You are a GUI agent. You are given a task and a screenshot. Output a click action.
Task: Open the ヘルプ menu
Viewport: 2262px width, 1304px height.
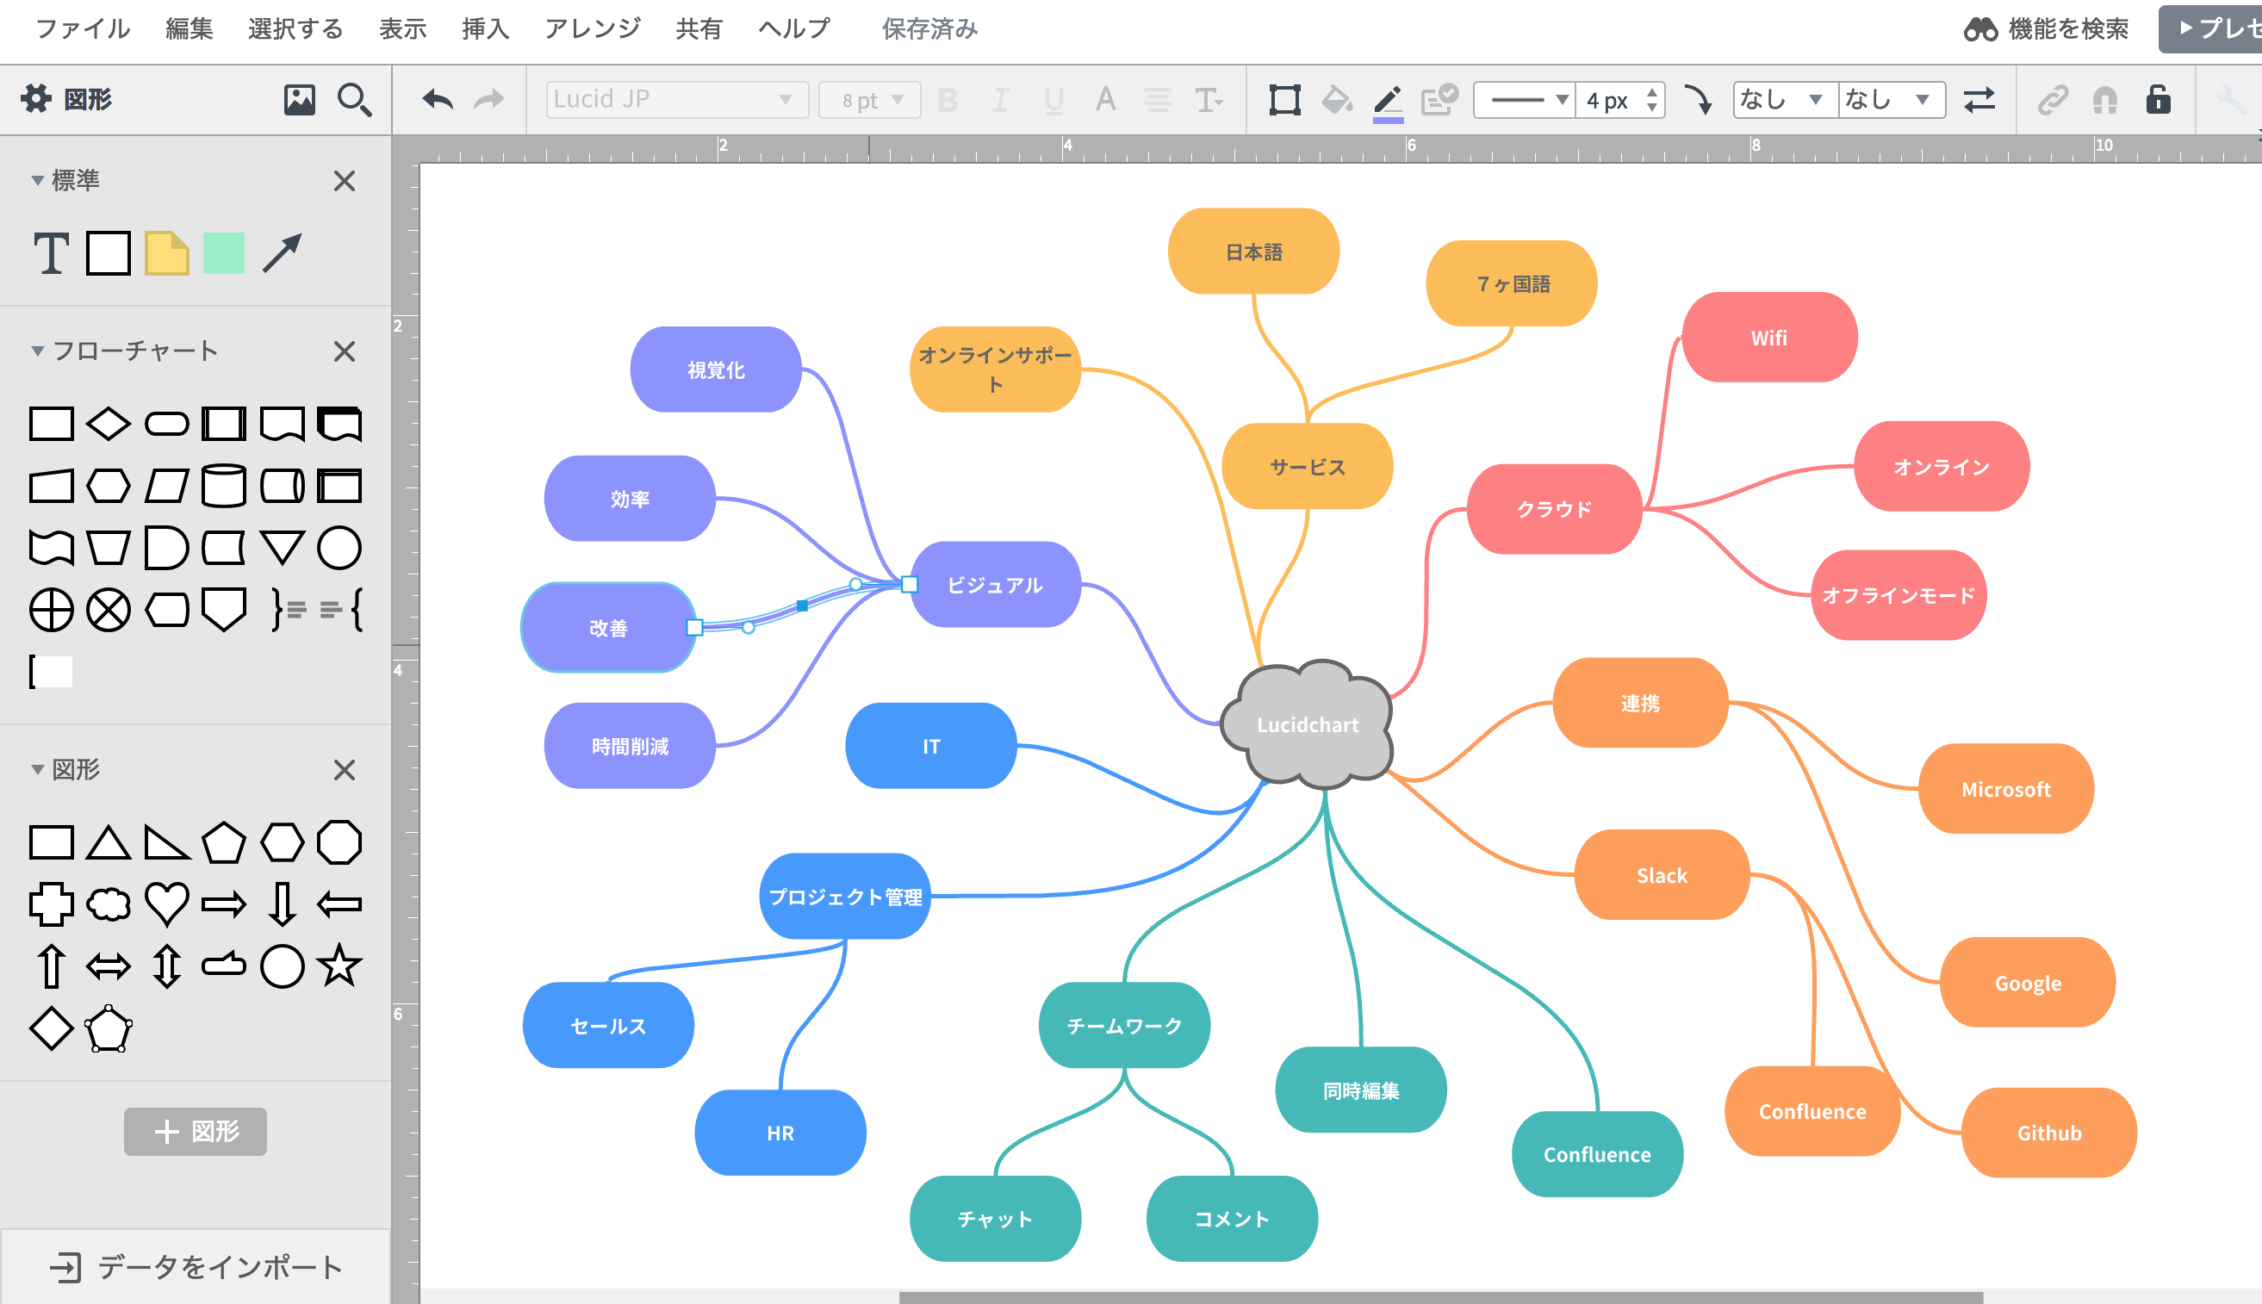pyautogui.click(x=794, y=28)
